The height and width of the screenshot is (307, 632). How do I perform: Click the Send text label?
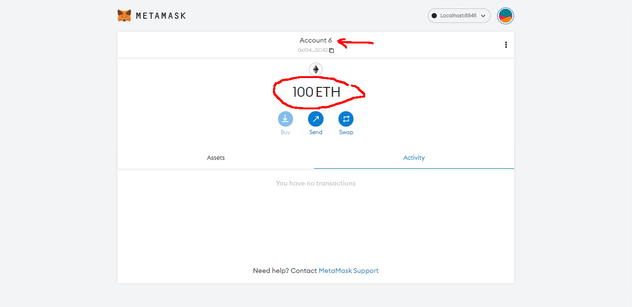coord(316,132)
